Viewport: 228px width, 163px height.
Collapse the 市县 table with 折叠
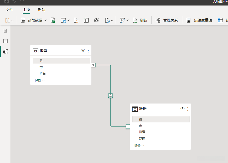(40, 81)
